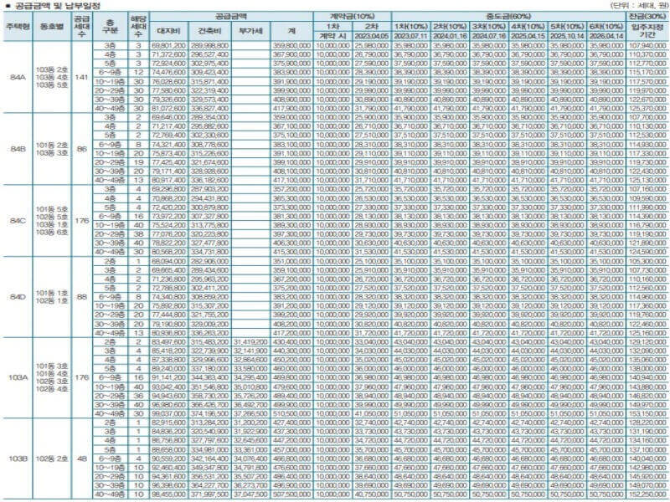Click unit count '36' in 103A 20~29층
The width and height of the screenshot is (670, 502).
(138, 396)
